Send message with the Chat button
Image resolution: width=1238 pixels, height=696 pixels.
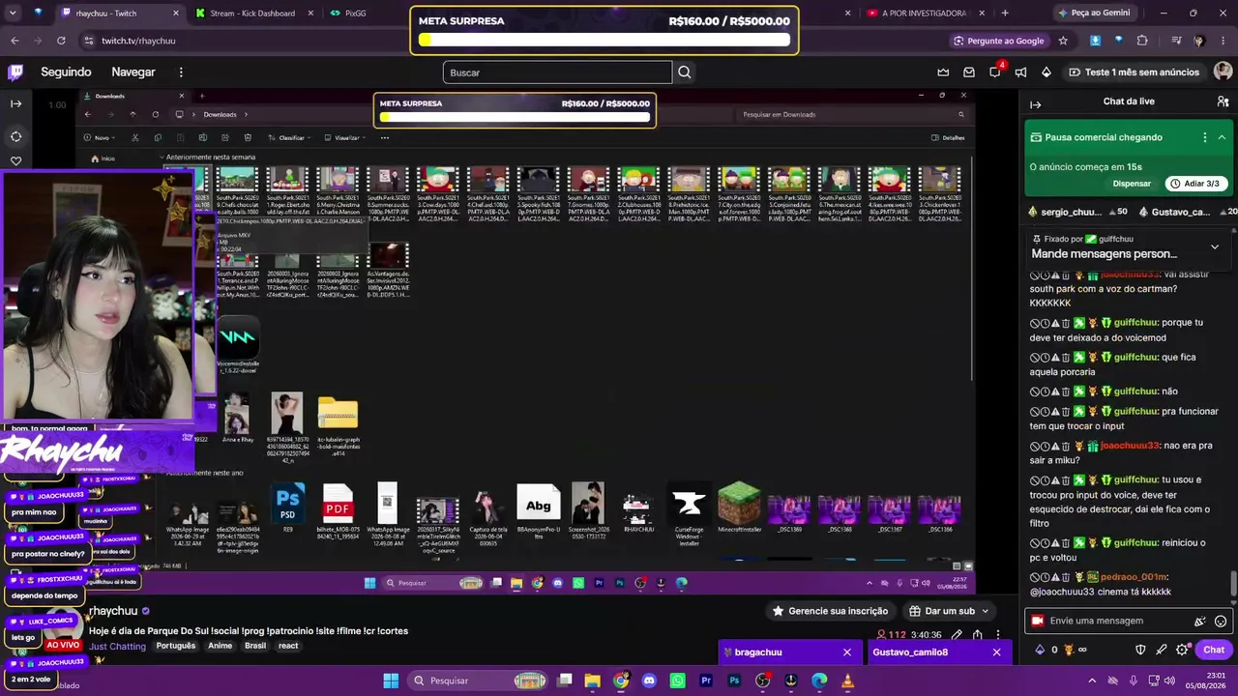pyautogui.click(x=1214, y=650)
